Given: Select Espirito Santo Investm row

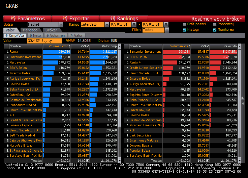Looking at the screenshot, I should click(x=181, y=95).
